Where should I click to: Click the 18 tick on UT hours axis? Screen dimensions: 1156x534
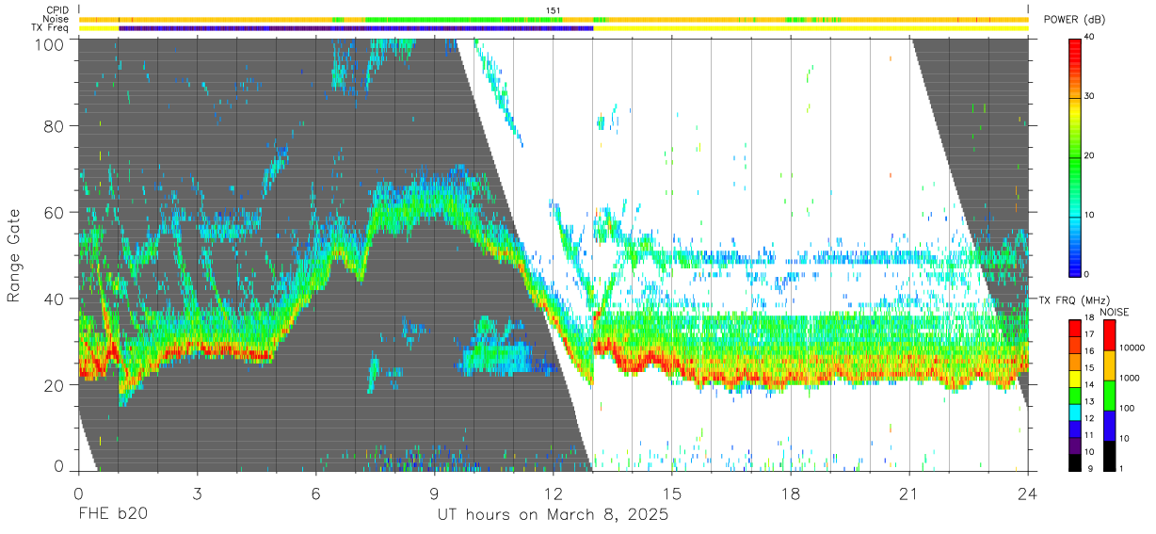coord(790,493)
